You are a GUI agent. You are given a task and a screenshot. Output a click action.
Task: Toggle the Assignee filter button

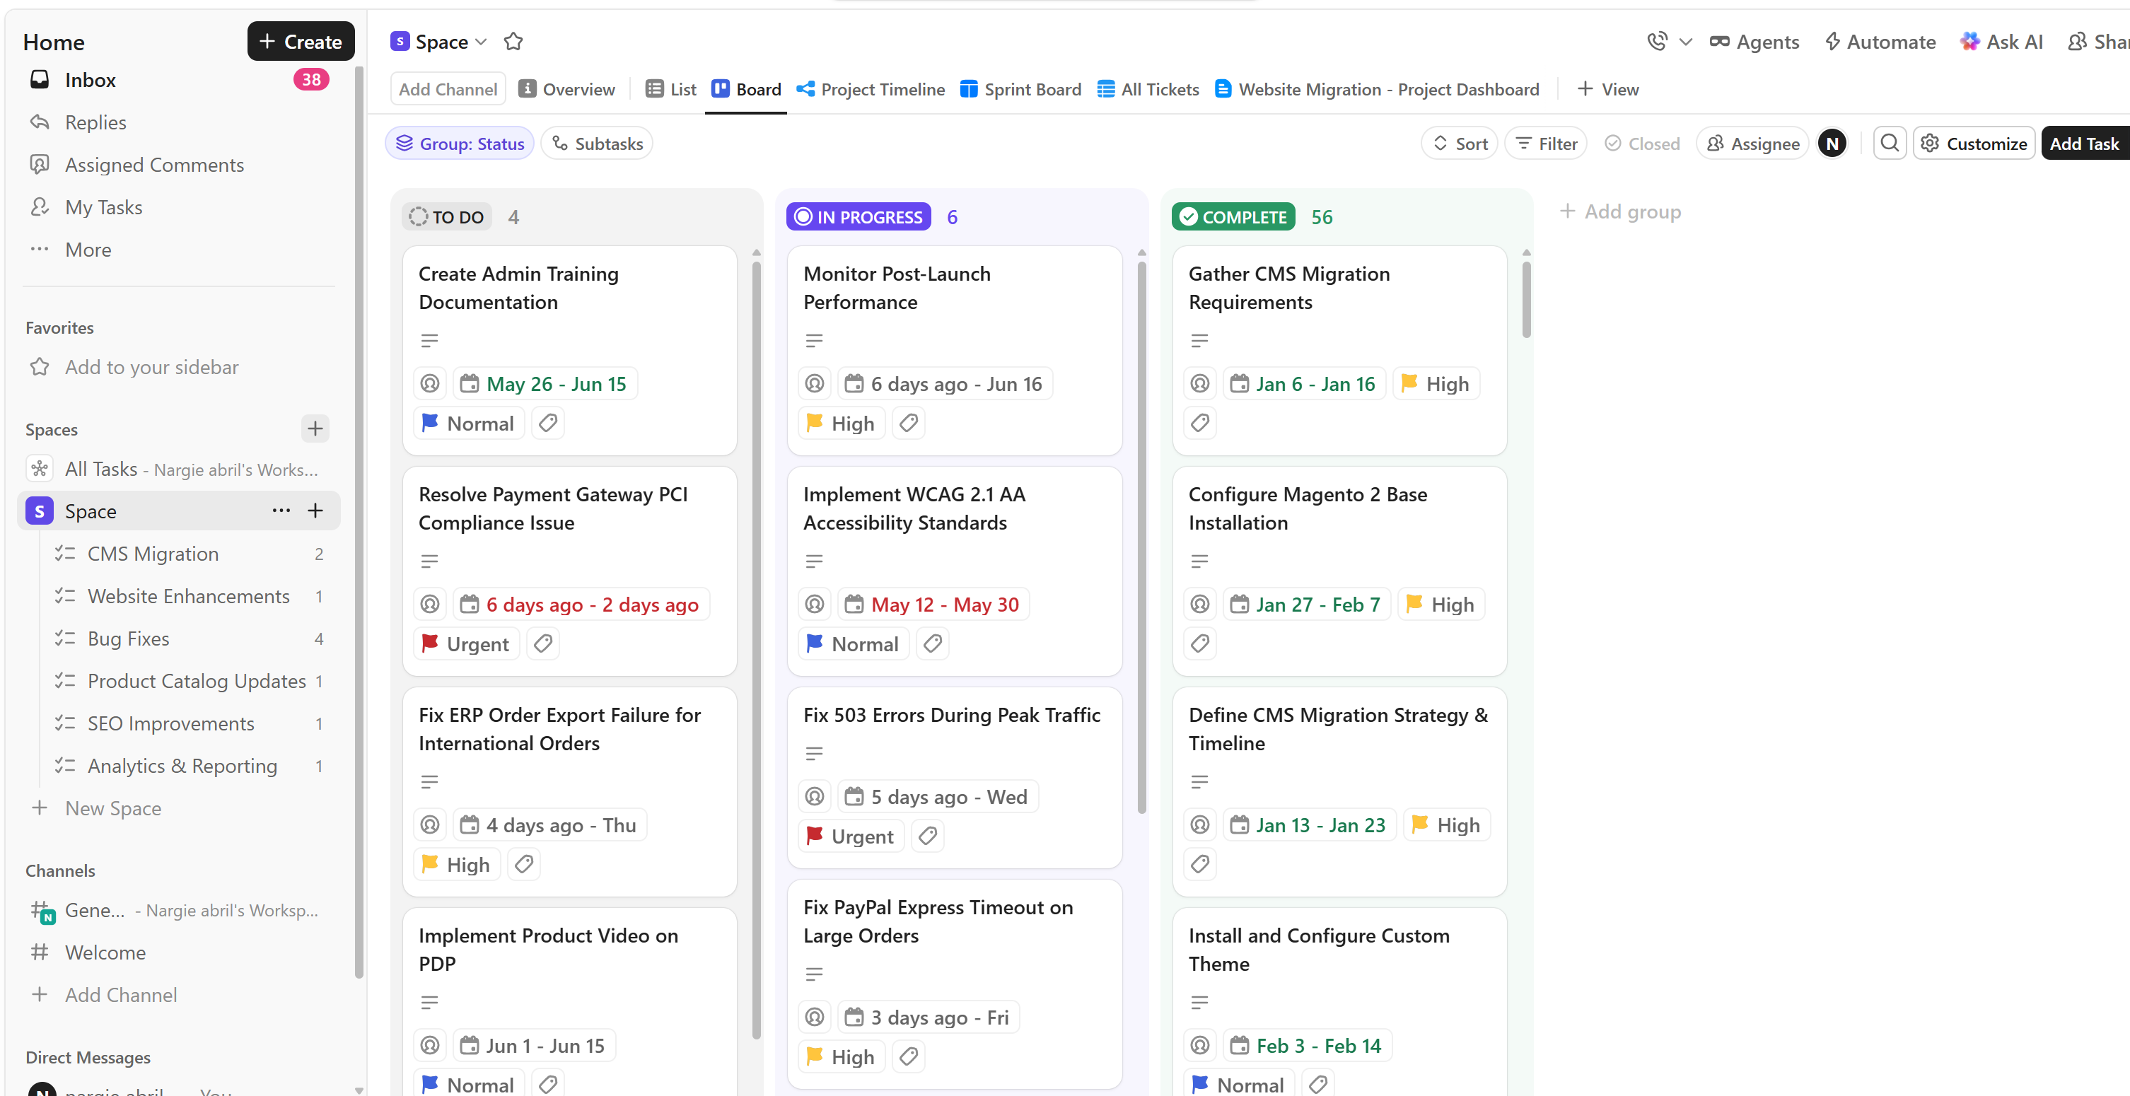(x=1752, y=143)
